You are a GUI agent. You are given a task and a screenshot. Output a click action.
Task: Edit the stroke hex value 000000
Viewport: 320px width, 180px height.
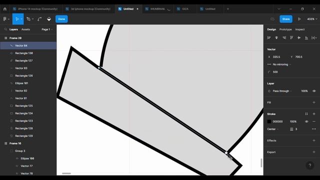click(x=278, y=121)
